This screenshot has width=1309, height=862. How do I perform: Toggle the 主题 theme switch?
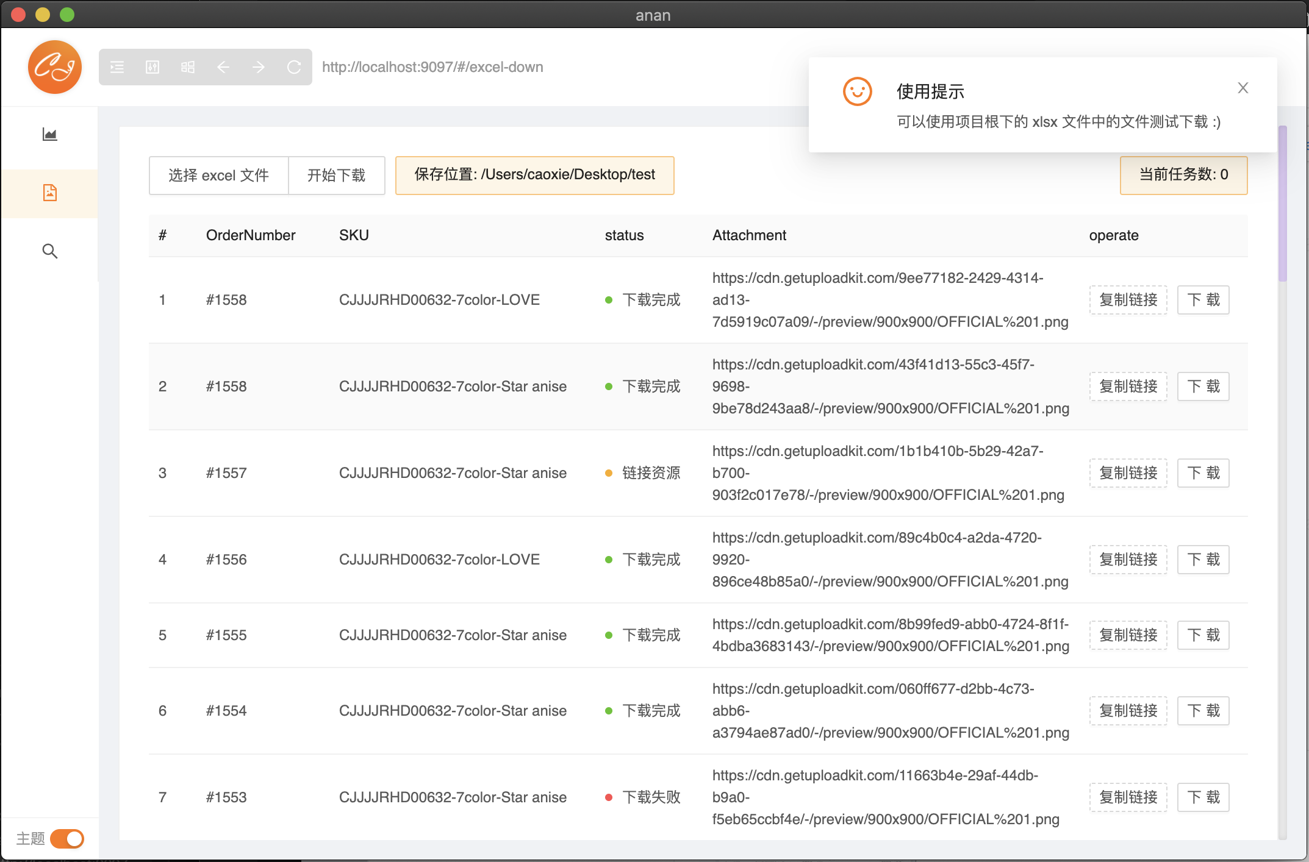[x=67, y=839]
